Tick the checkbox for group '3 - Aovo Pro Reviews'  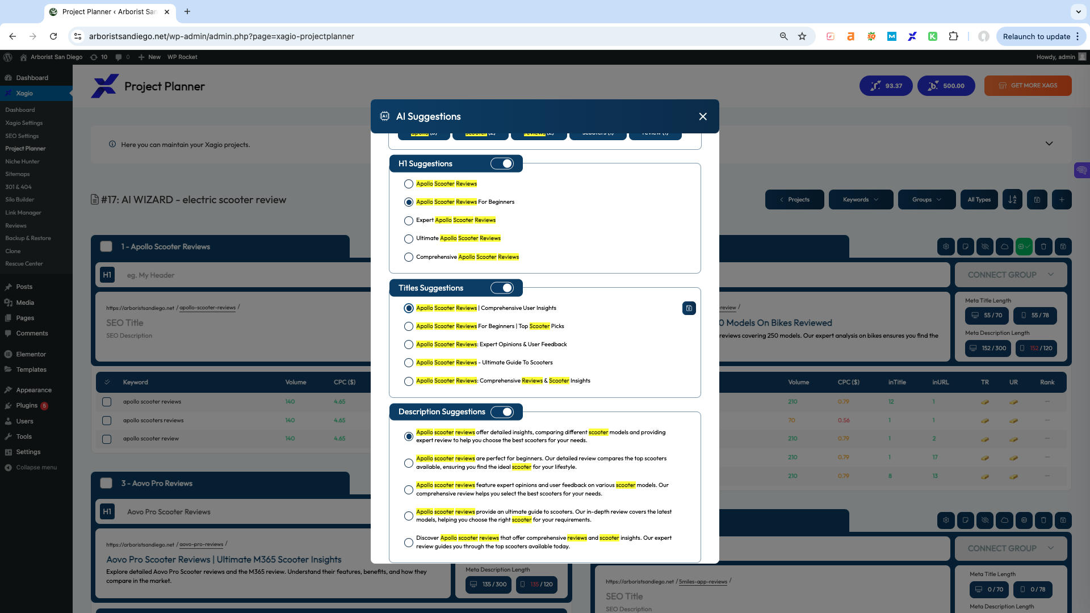tap(106, 483)
